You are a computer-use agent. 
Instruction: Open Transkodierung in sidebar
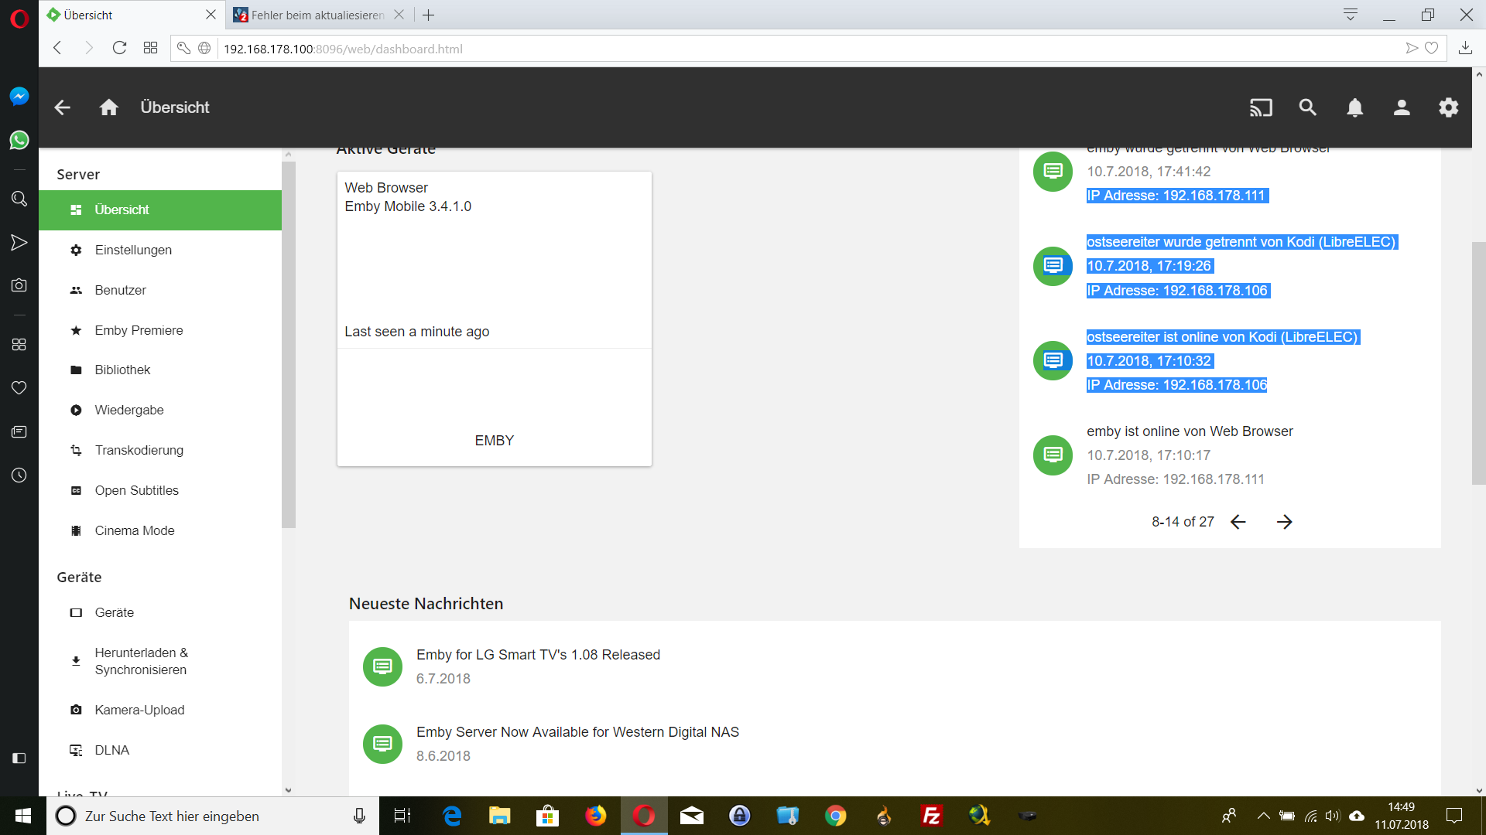160,450
